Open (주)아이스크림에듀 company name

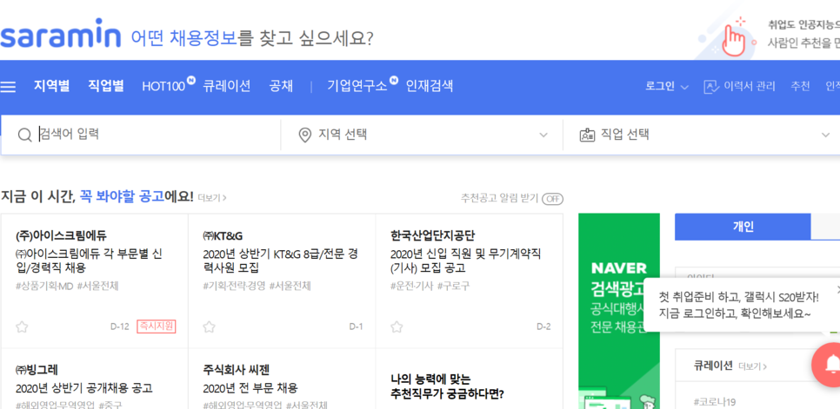coord(61,235)
